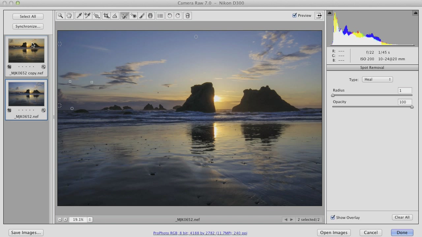Image resolution: width=422 pixels, height=237 pixels.
Task: Select the Adjustment Brush tool
Action: point(142,15)
